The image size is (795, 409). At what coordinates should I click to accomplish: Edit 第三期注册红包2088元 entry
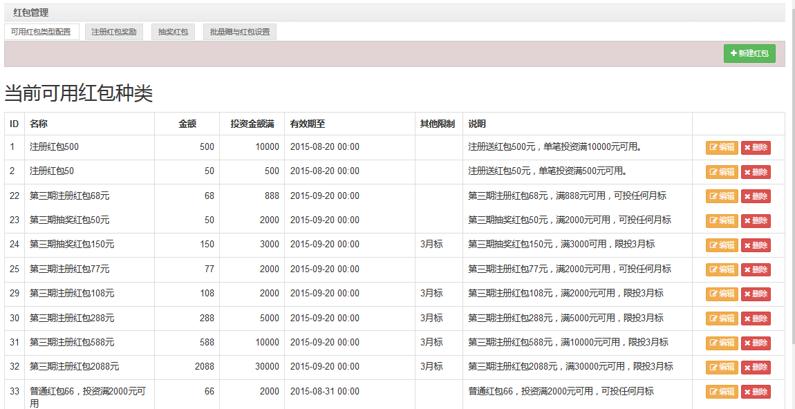722,368
